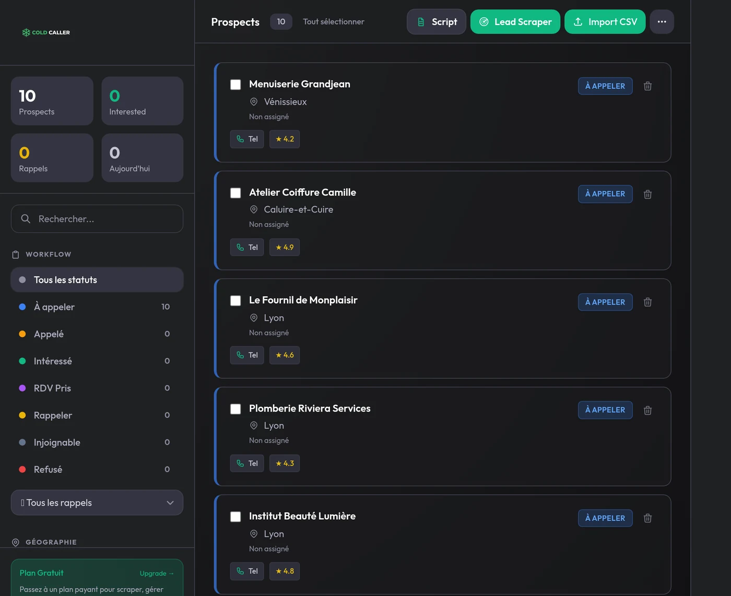Change status À APPELER of Menuiserie Grandjean

pyautogui.click(x=605, y=86)
